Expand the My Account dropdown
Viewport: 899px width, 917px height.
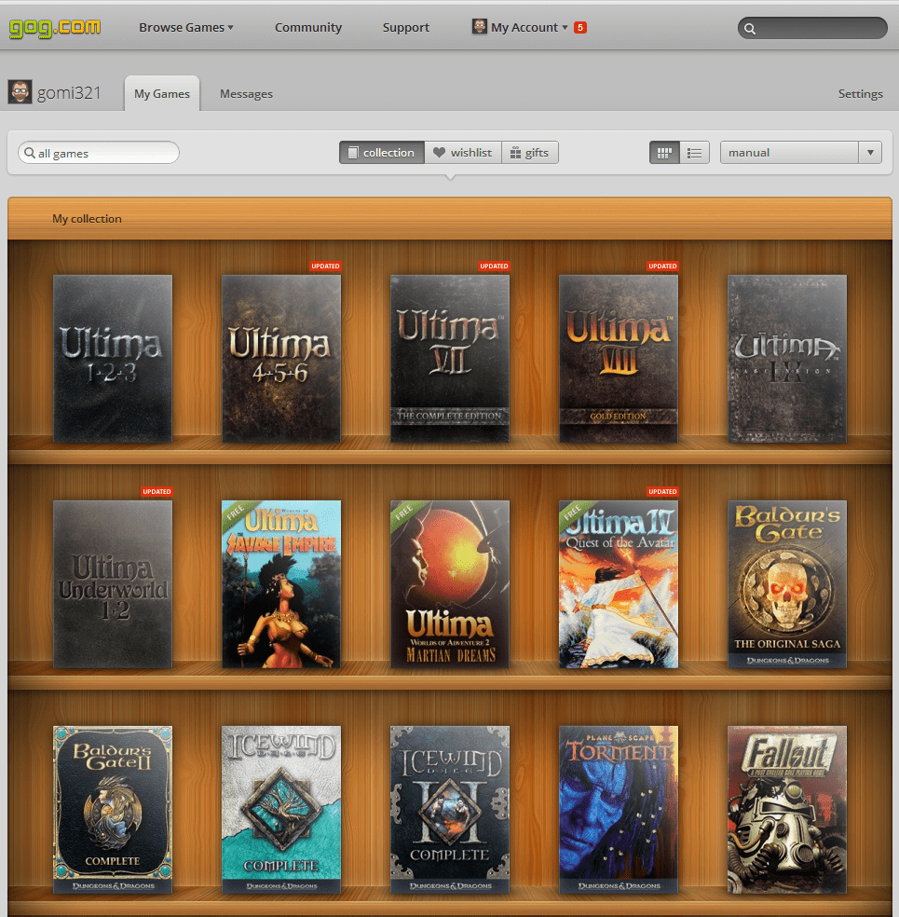[x=529, y=27]
